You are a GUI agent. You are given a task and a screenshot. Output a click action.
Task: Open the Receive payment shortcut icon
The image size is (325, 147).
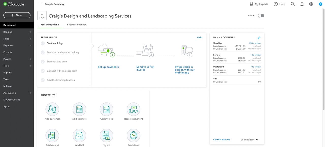[134, 109]
